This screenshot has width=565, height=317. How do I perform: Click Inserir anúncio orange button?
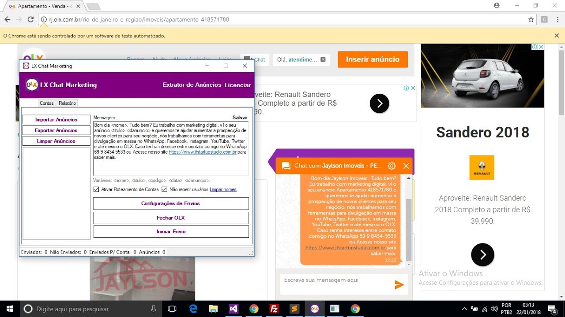pyautogui.click(x=373, y=59)
